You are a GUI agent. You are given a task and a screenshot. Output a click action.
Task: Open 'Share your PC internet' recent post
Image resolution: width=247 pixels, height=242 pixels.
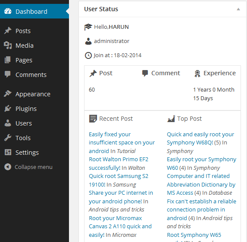click(x=121, y=197)
